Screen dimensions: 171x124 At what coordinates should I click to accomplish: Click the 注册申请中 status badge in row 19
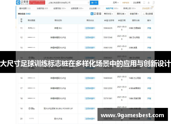(90, 109)
